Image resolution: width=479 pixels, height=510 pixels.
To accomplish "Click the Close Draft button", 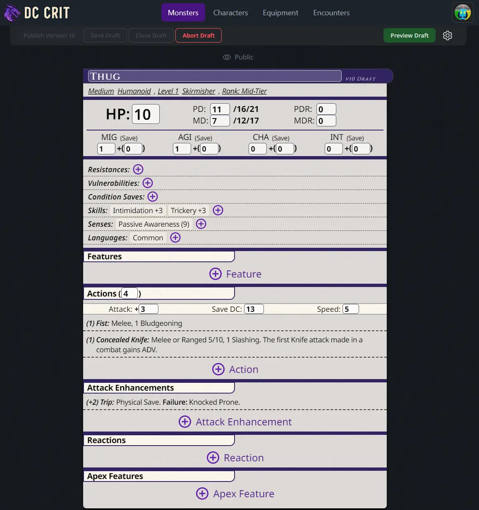I will point(151,36).
